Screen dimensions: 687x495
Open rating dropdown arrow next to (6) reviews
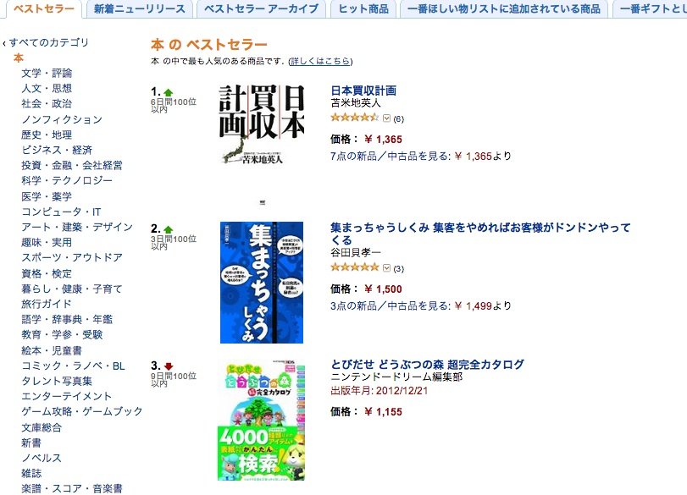coord(386,118)
